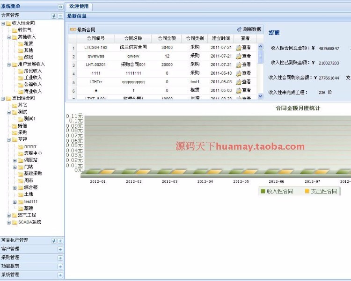The width and height of the screenshot is (351, 281).
Task: Sort by 建立时间 column header
Action: (221, 38)
